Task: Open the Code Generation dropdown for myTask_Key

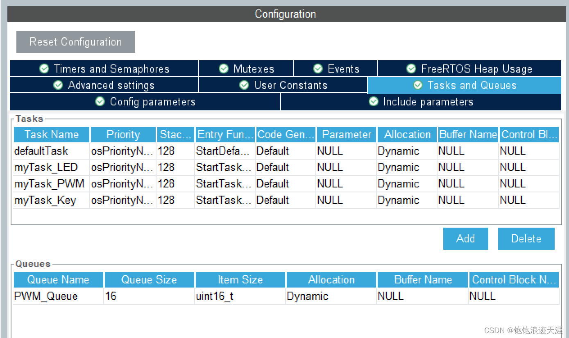Action: click(285, 200)
